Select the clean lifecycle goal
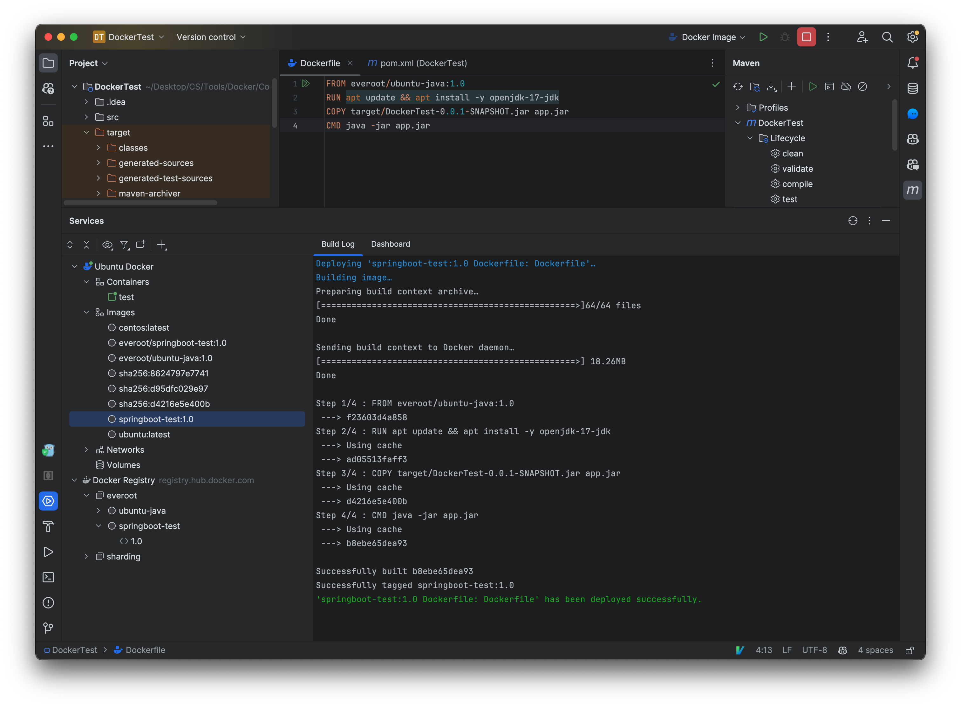The width and height of the screenshot is (961, 707). click(793, 154)
